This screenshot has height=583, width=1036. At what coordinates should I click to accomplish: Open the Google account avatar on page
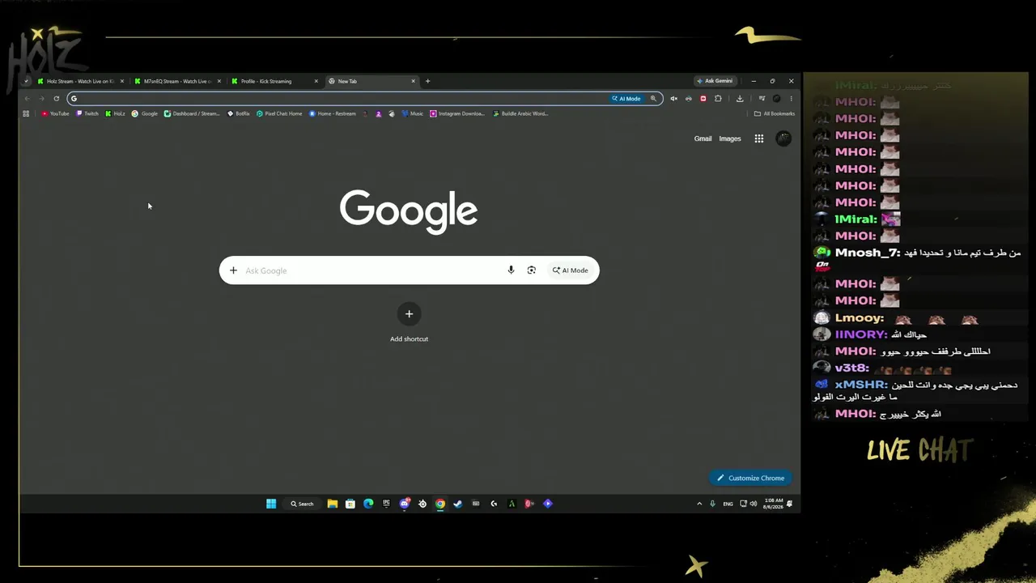click(783, 138)
